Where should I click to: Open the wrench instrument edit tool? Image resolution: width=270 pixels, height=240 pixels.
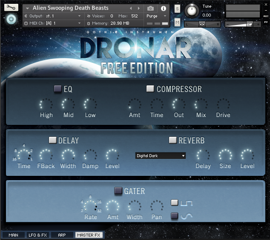click(x=11, y=7)
